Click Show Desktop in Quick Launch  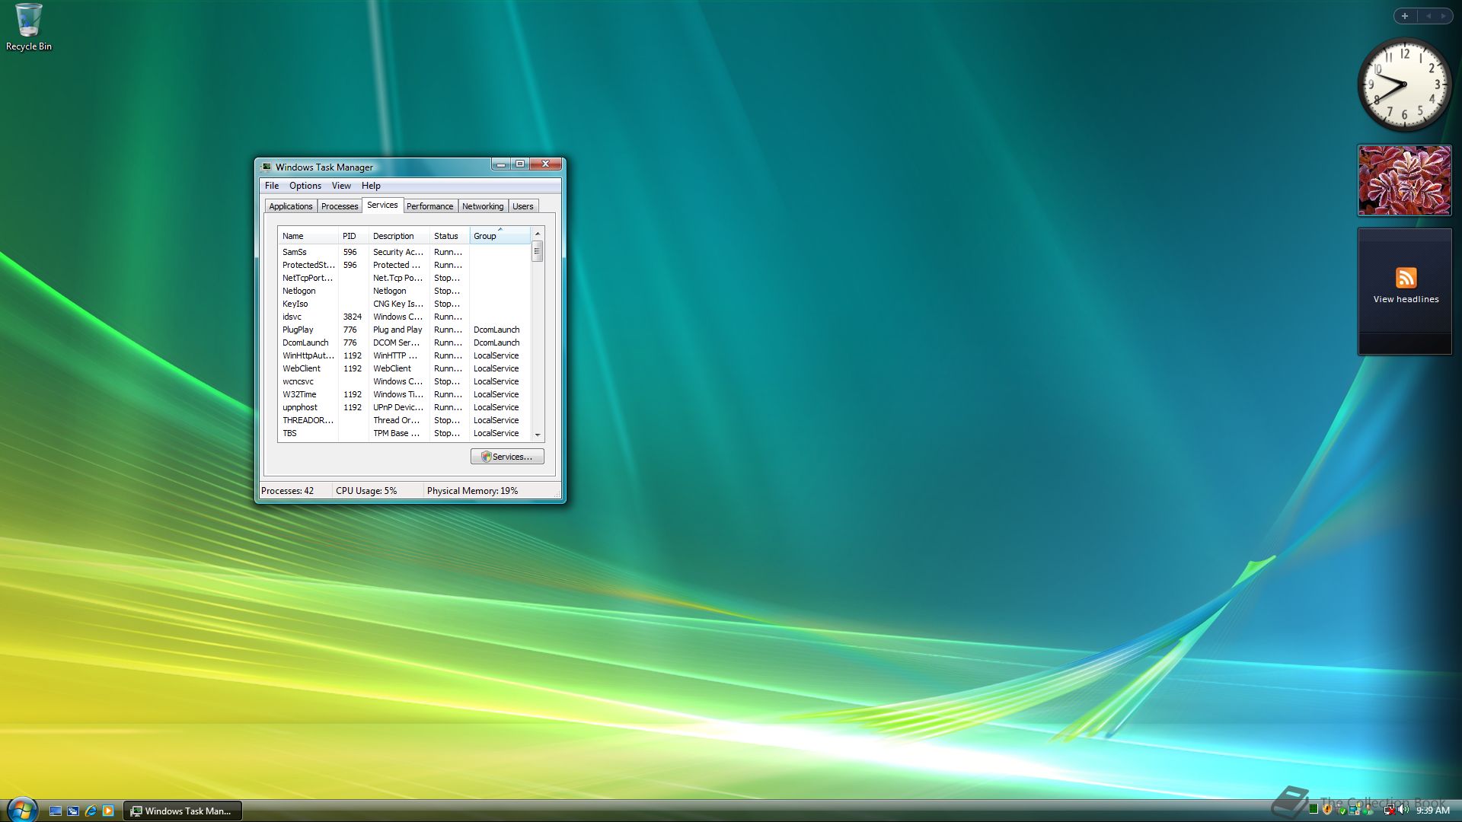(x=56, y=811)
